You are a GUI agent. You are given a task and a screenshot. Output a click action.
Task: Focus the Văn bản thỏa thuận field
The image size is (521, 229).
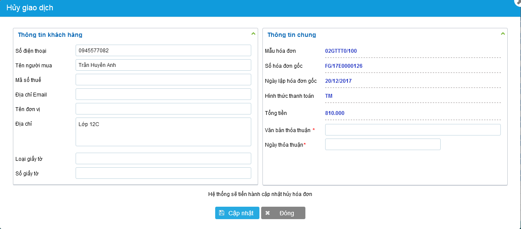click(413, 130)
